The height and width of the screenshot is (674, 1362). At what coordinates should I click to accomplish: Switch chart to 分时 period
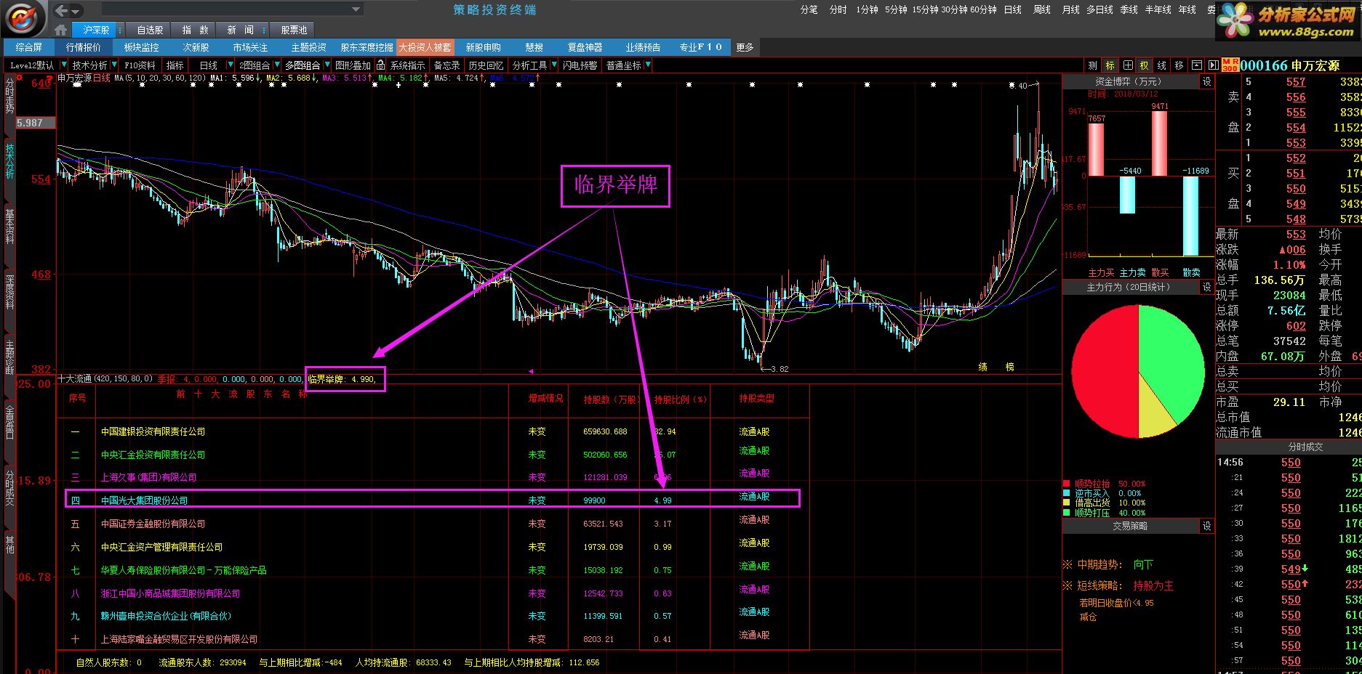point(838,9)
